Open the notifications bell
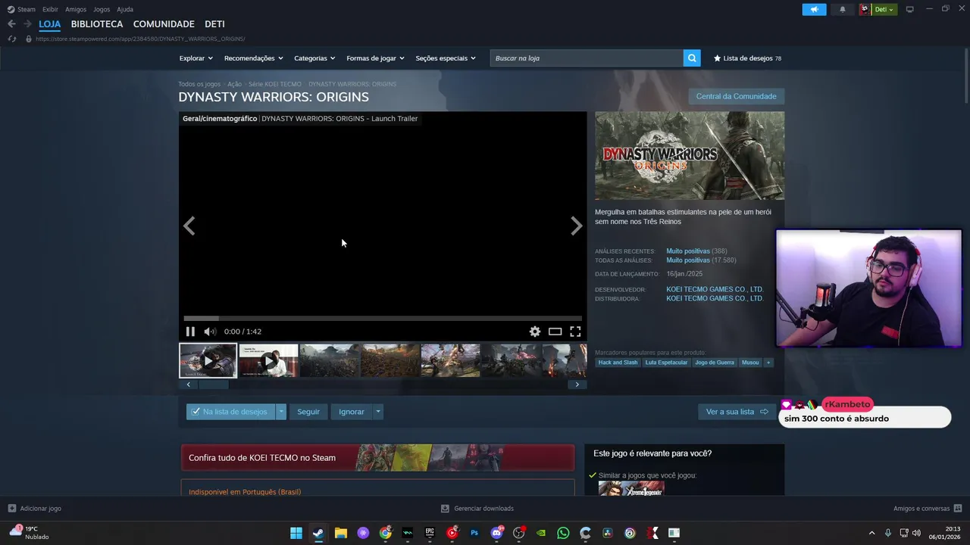The height and width of the screenshot is (545, 970). pos(843,9)
